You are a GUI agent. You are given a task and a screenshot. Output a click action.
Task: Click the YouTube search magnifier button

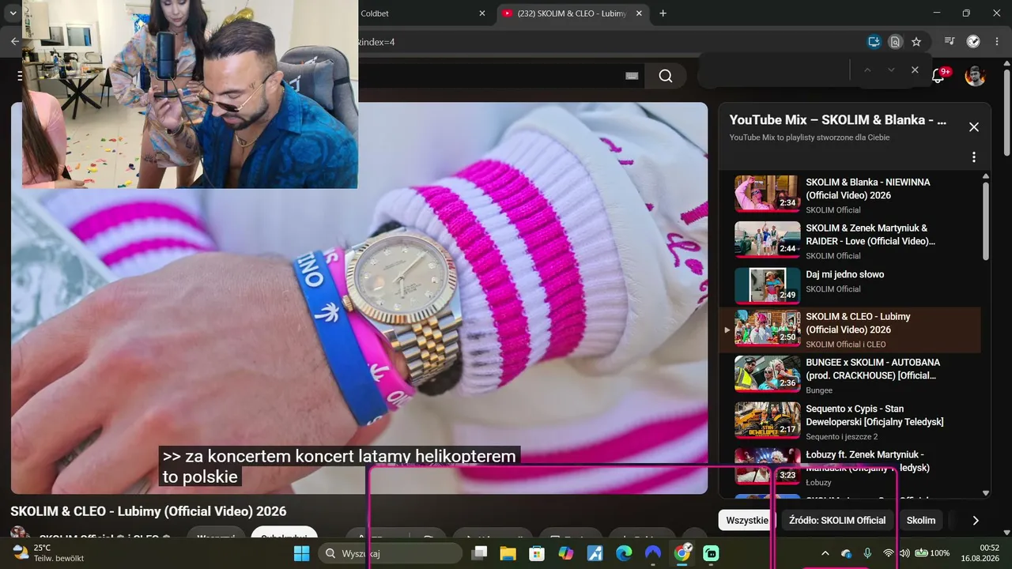pyautogui.click(x=666, y=76)
